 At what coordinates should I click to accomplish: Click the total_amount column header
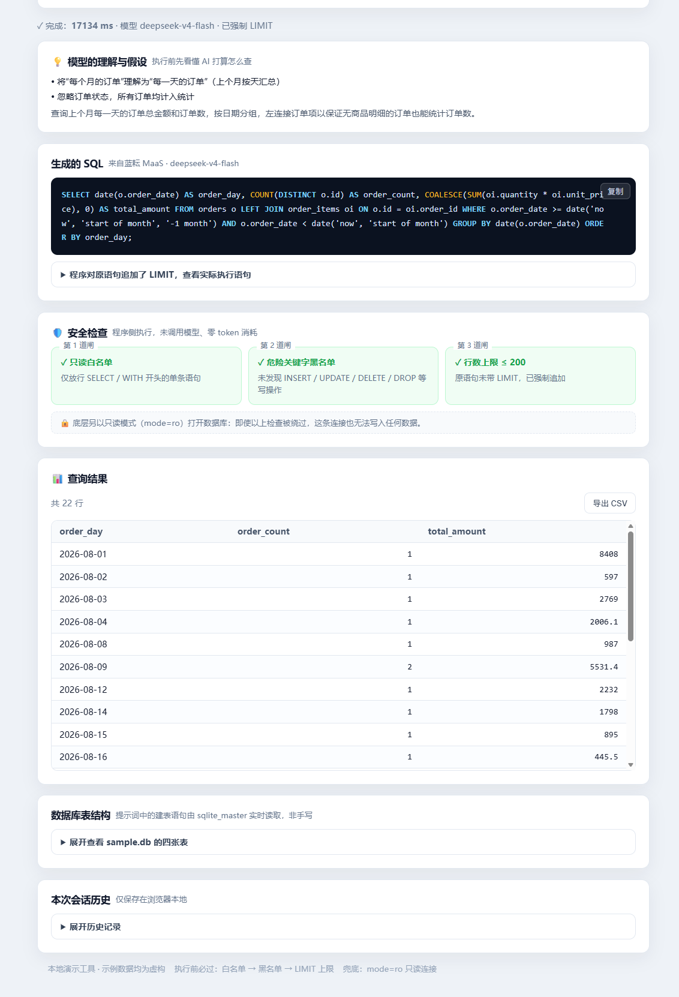pyautogui.click(x=456, y=531)
